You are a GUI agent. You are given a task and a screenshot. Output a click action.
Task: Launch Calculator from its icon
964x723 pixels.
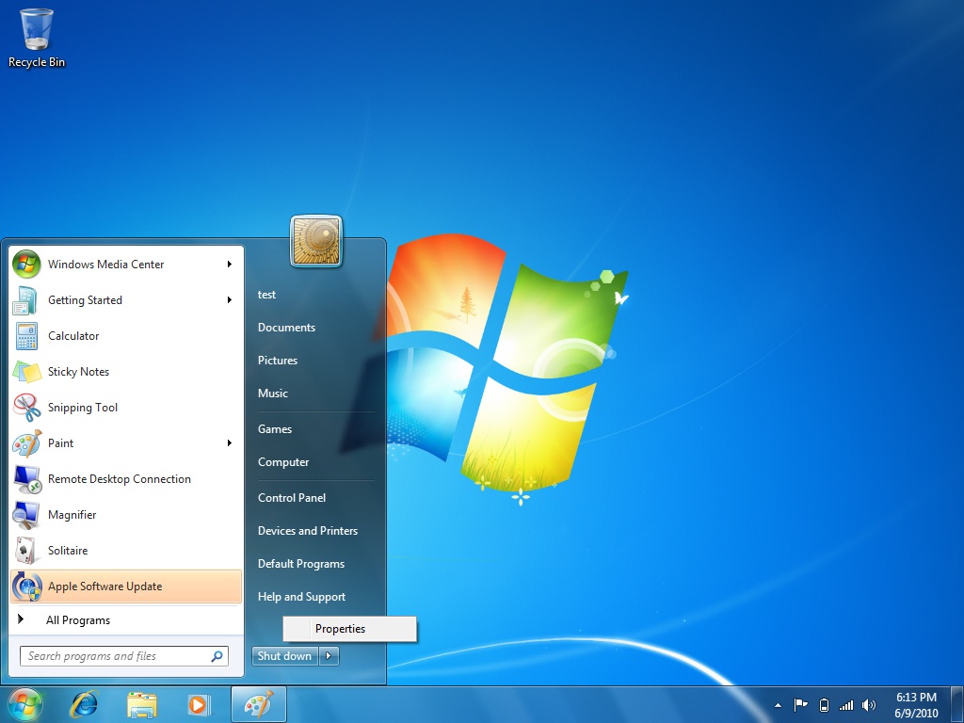pyautogui.click(x=26, y=336)
